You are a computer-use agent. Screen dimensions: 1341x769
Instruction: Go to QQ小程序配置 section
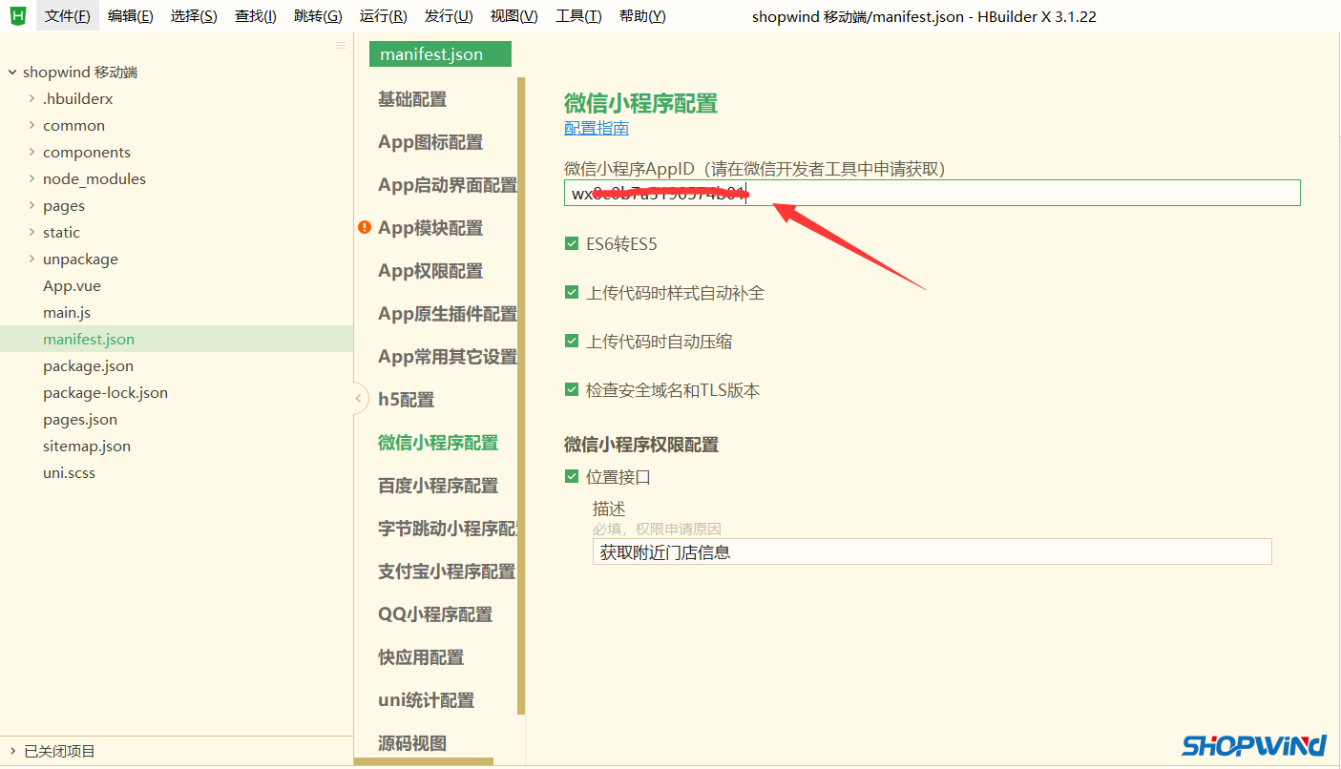point(435,614)
